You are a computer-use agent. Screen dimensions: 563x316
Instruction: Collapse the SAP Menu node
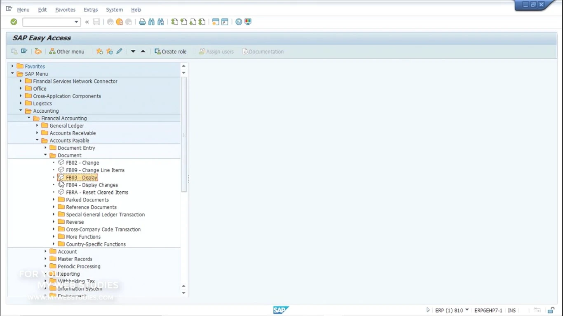coord(12,74)
